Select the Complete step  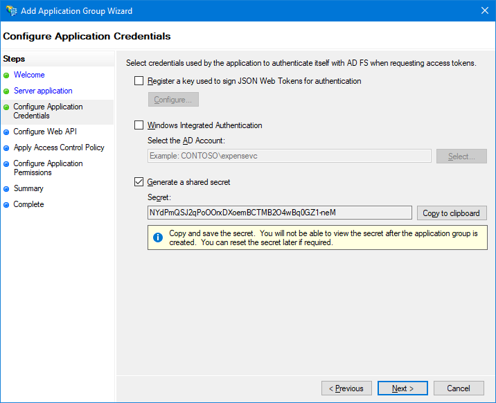tap(28, 204)
